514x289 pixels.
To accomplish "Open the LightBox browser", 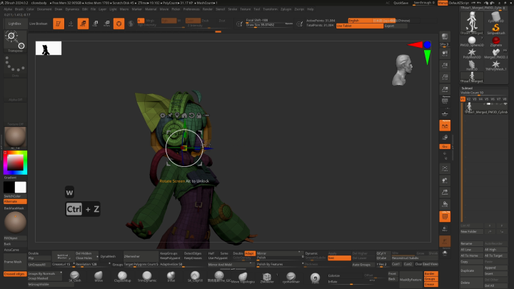I will click(14, 24).
